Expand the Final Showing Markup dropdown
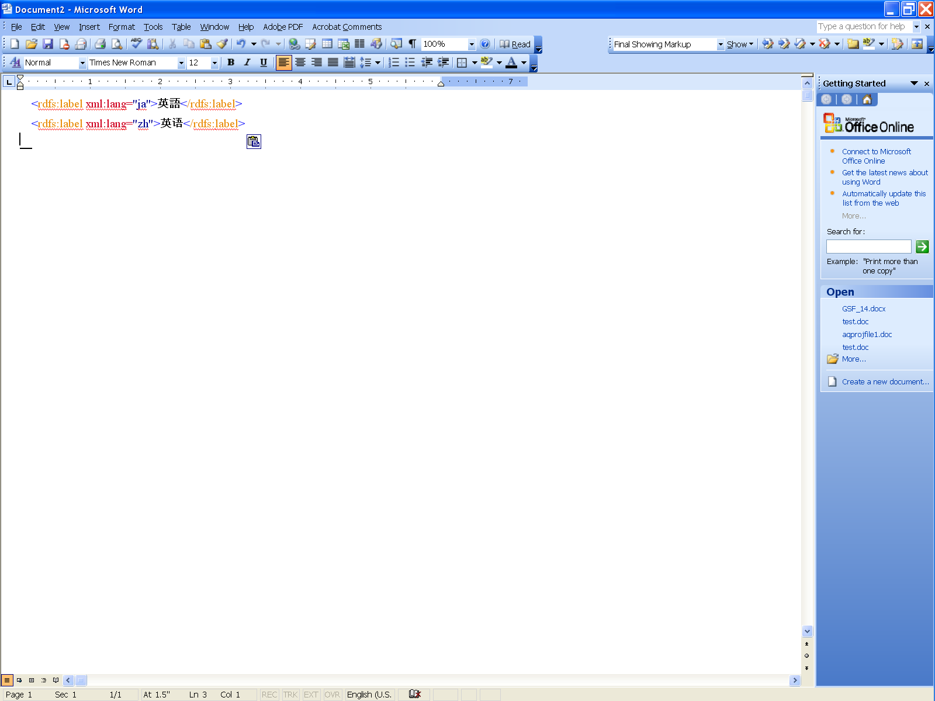Viewport: 935px width, 701px height. click(x=721, y=44)
